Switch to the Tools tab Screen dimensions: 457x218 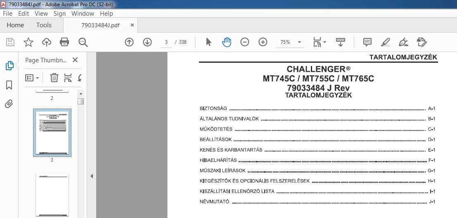pyautogui.click(x=44, y=25)
